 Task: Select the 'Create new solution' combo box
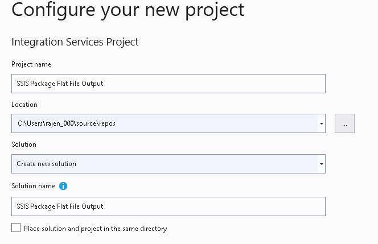coord(165,164)
